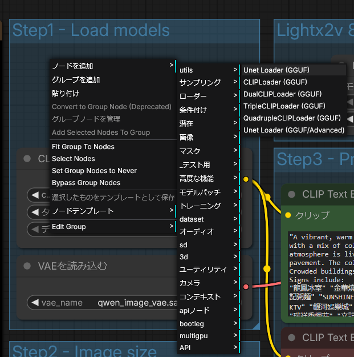The width and height of the screenshot is (354, 357).
Task: Click the prompt text box
Action: tap(321, 274)
